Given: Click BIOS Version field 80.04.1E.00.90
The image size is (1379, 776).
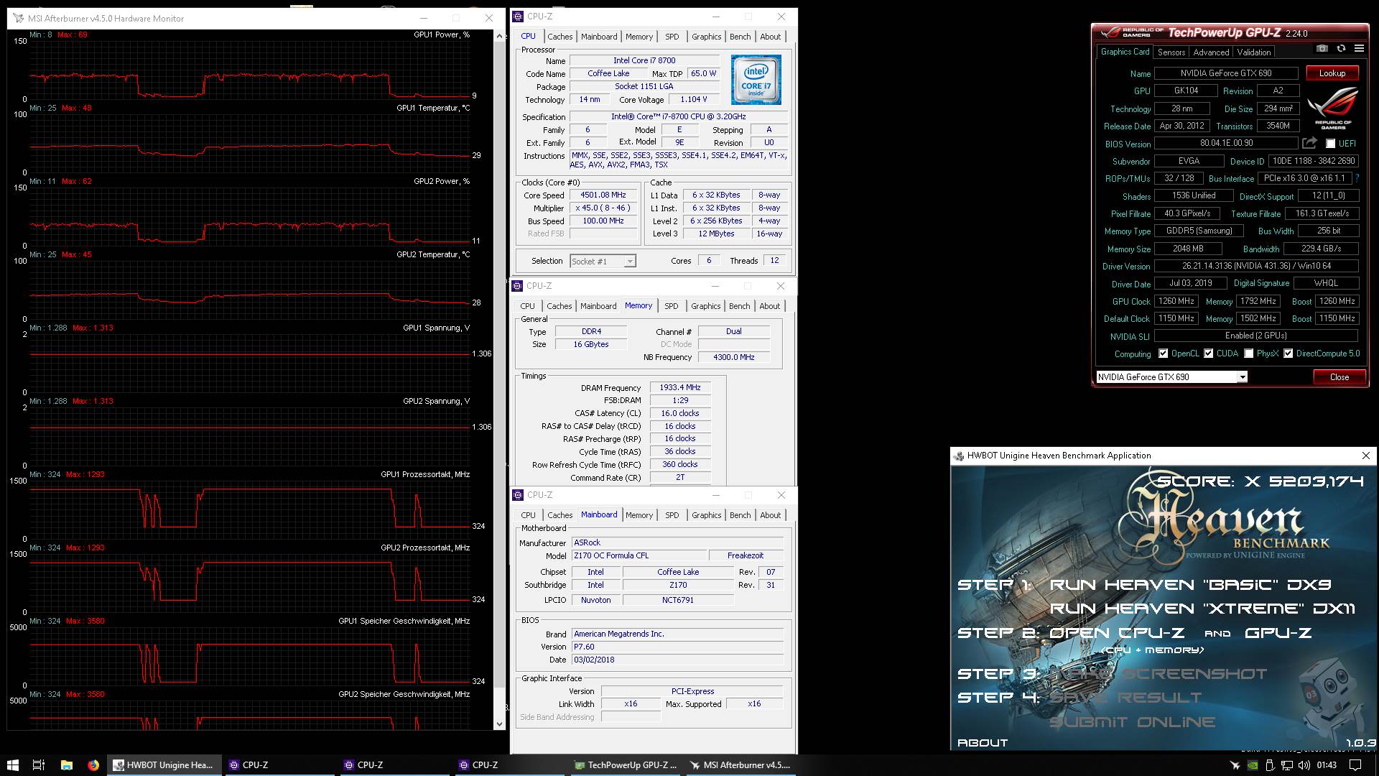Looking at the screenshot, I should tap(1226, 143).
